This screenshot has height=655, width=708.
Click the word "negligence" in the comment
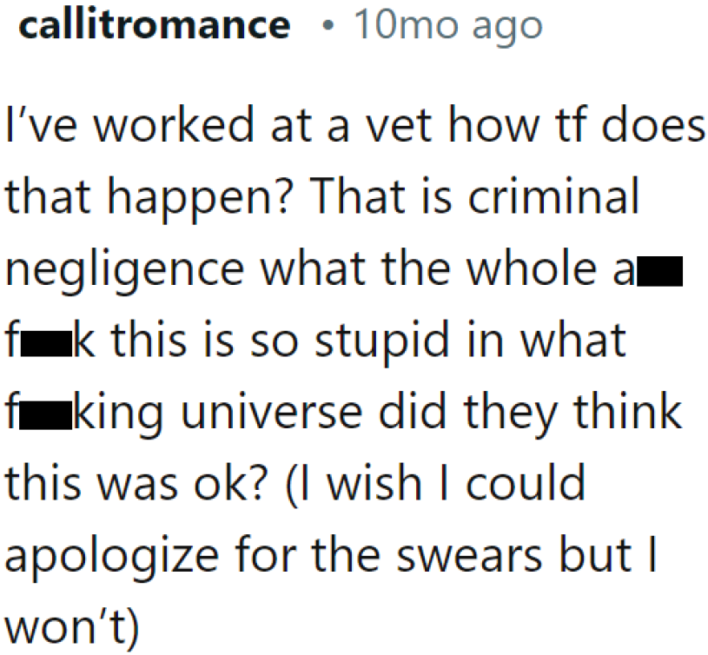click(124, 269)
